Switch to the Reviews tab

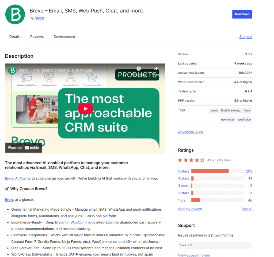(x=37, y=36)
